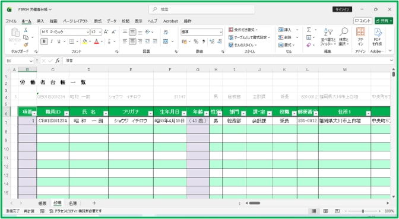Image resolution: width=399 pixels, height=219 pixels.
Task: Open 条件付き書式 conditional formatting
Action: [x=243, y=30]
